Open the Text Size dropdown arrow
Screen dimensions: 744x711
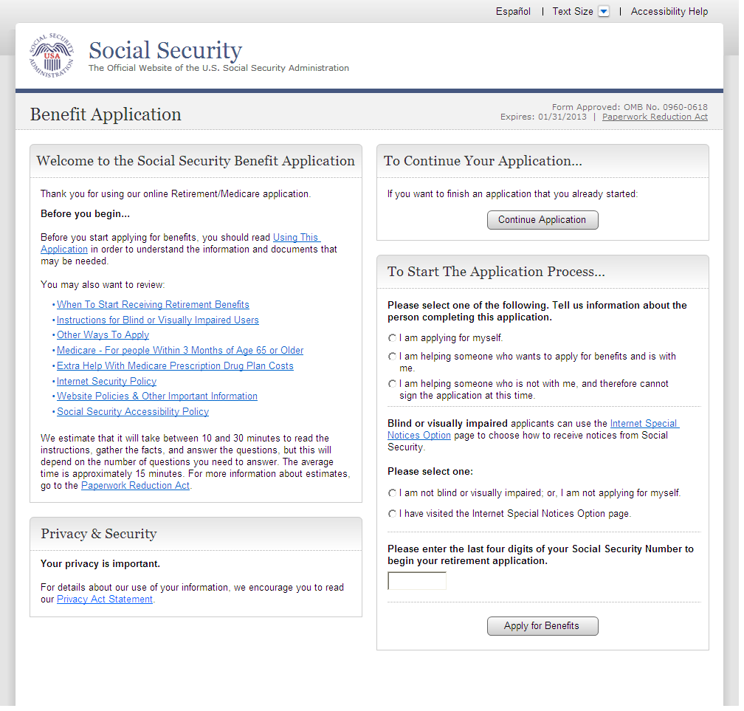[604, 11]
